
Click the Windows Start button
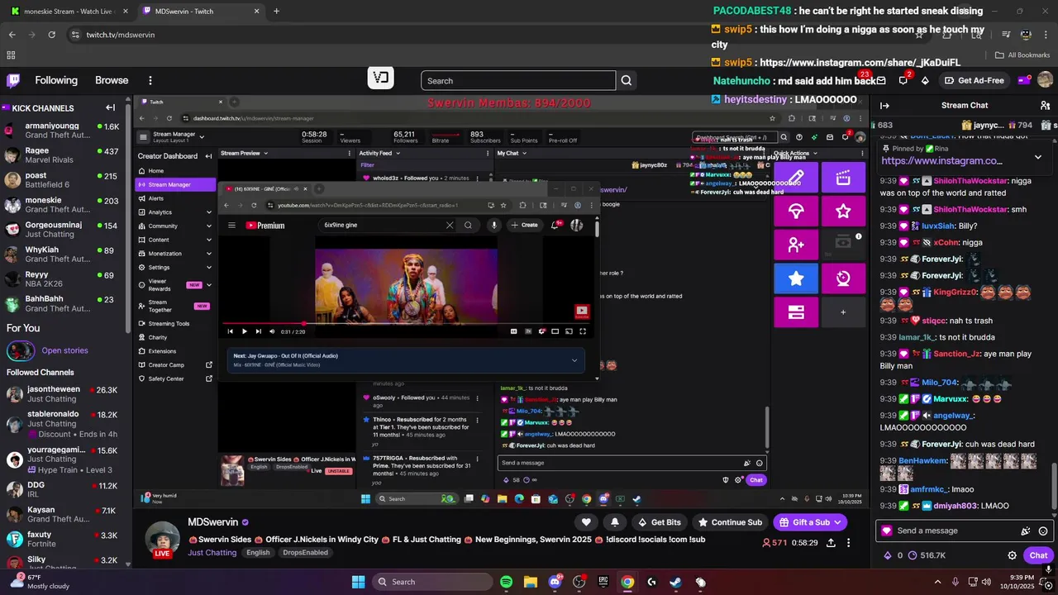(x=358, y=582)
